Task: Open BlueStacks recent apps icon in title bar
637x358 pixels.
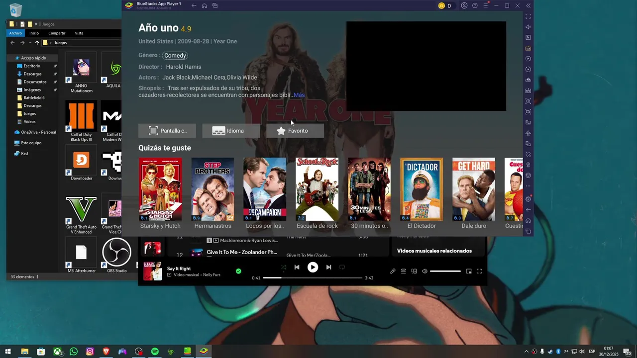Action: (x=215, y=5)
